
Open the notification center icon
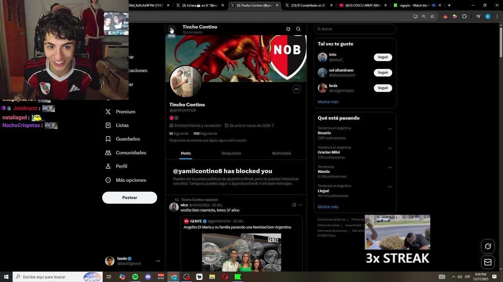[495, 277]
